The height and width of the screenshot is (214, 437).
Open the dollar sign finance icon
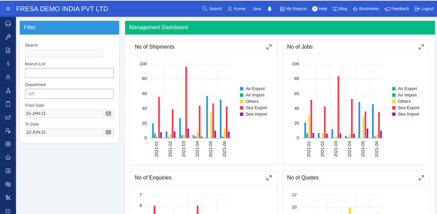pos(8,64)
